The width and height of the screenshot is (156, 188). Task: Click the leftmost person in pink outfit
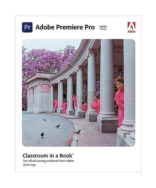[55, 104]
